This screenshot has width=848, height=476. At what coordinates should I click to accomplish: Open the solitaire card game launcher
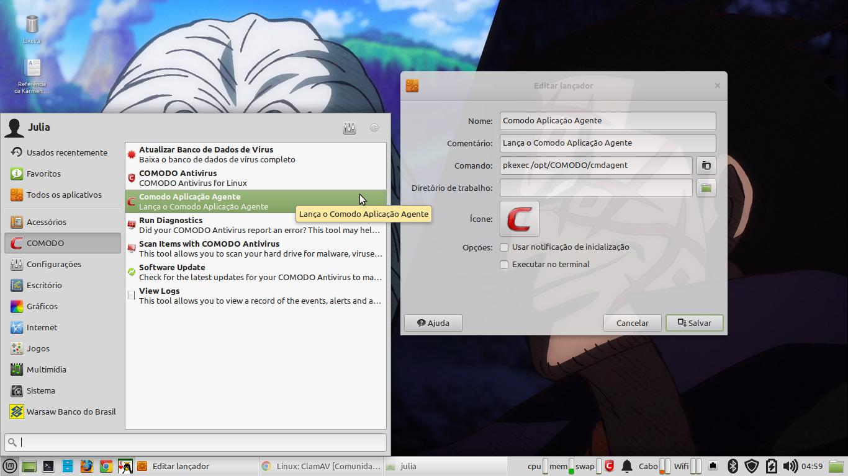125,466
